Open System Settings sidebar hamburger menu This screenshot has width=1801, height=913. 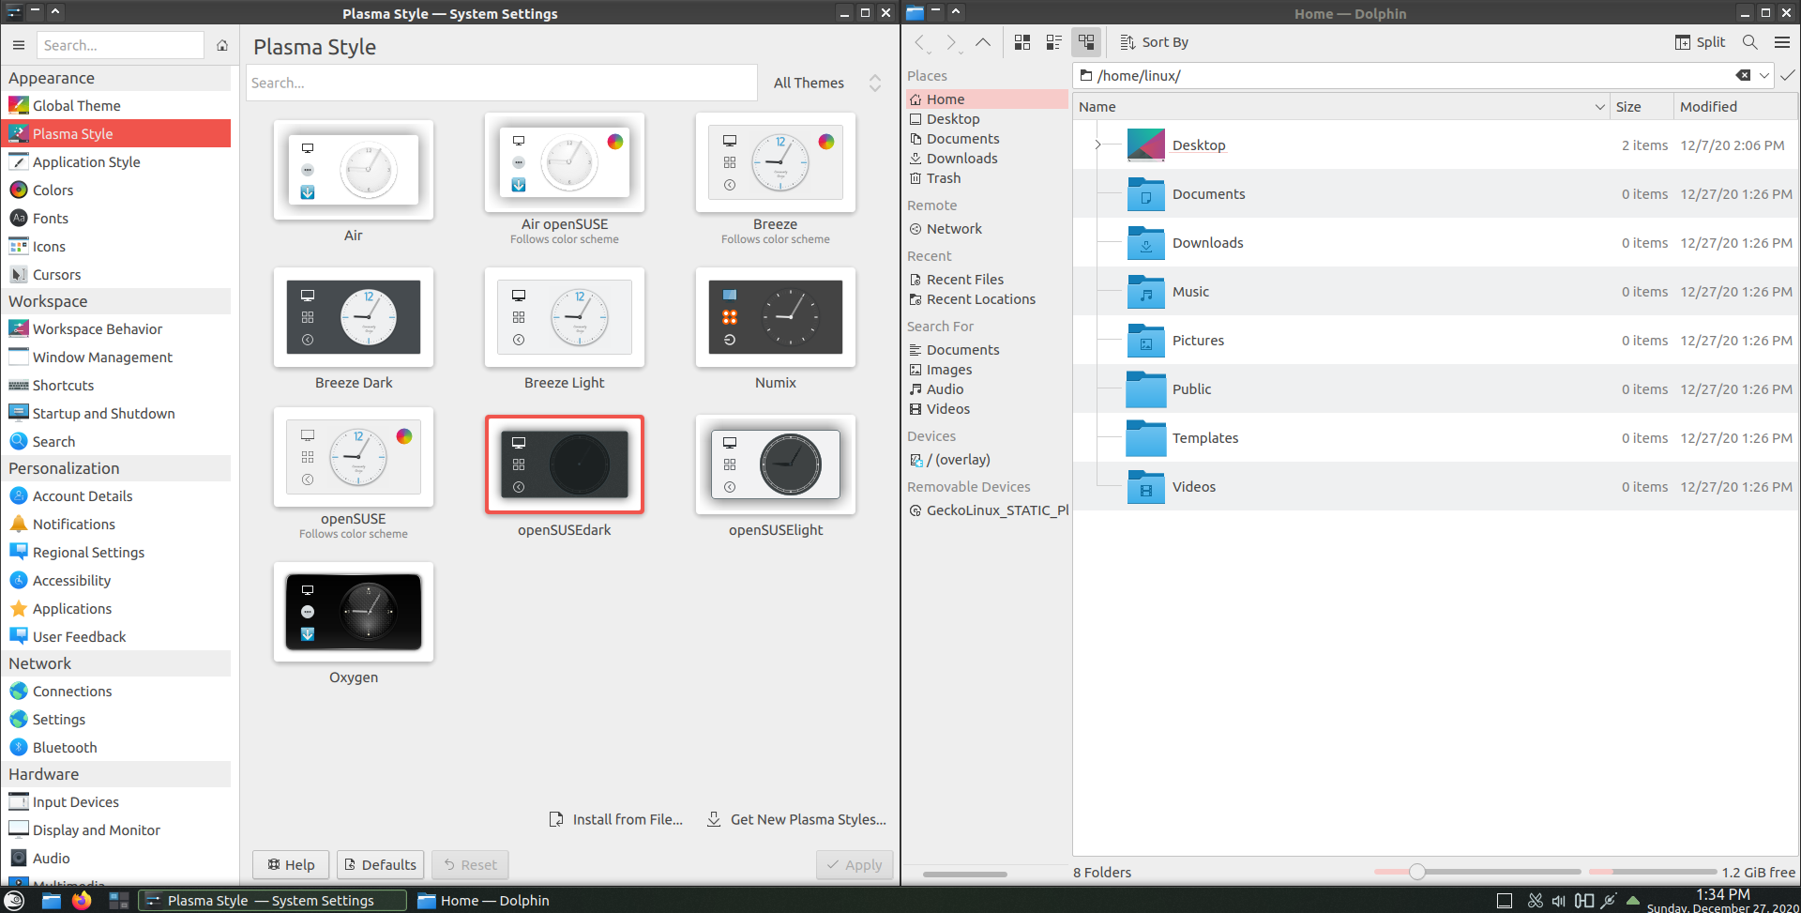point(18,45)
